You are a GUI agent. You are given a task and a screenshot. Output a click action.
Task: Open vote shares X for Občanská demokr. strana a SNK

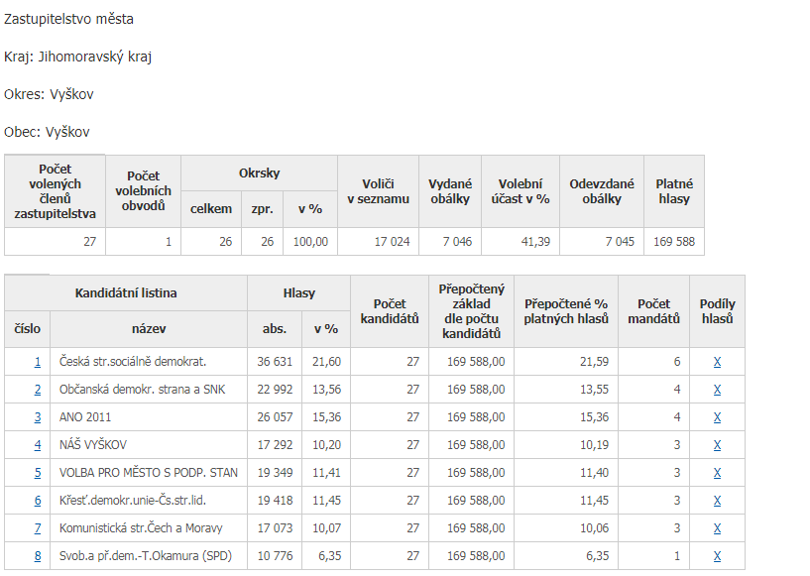coord(717,390)
